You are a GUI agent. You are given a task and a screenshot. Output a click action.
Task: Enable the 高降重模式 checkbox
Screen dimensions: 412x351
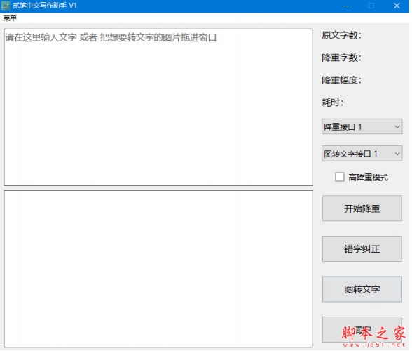tap(339, 177)
